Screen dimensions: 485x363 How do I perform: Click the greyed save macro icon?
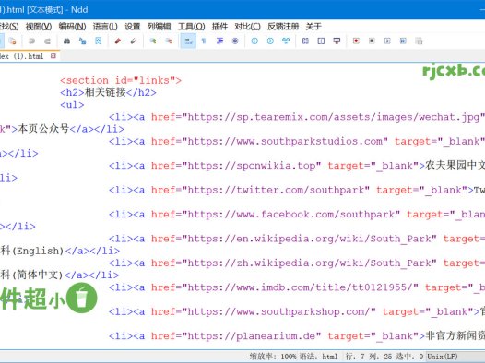(x=419, y=41)
